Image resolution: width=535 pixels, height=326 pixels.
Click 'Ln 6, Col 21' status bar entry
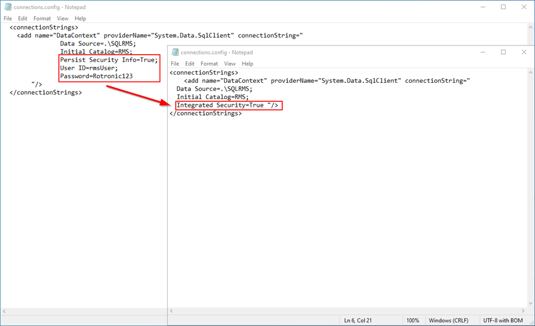point(358,321)
